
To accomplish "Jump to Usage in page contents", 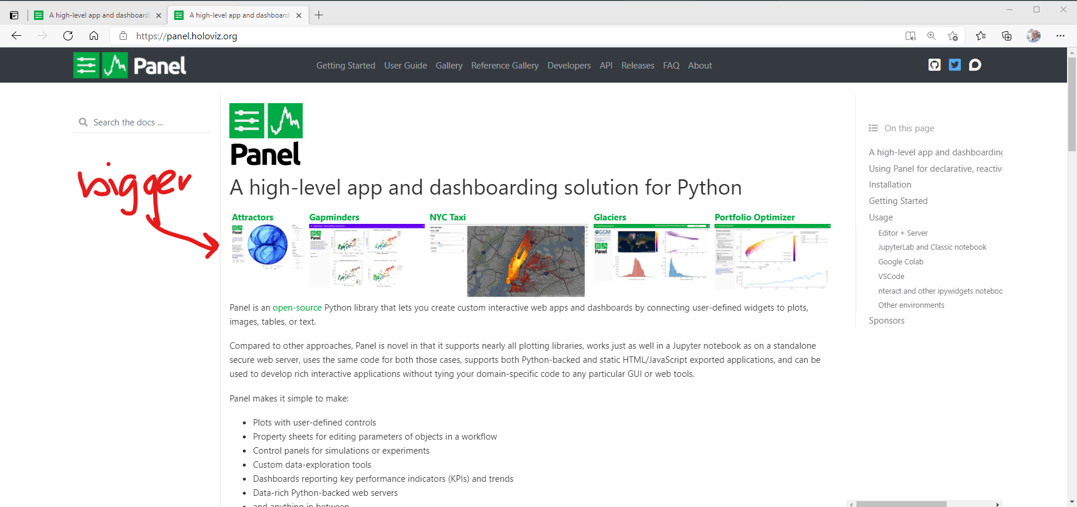I will point(880,217).
